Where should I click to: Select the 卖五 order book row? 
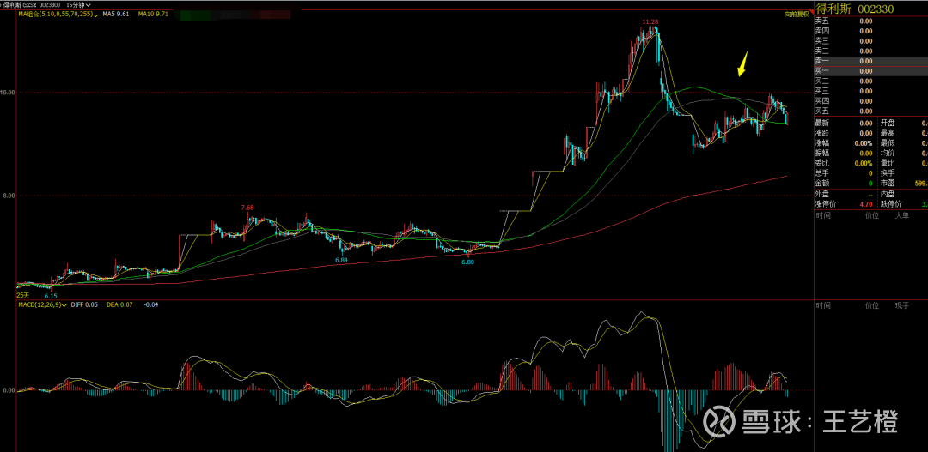click(x=870, y=21)
